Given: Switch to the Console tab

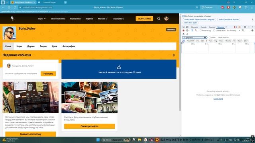Looking at the screenshot, I should 204,27.
